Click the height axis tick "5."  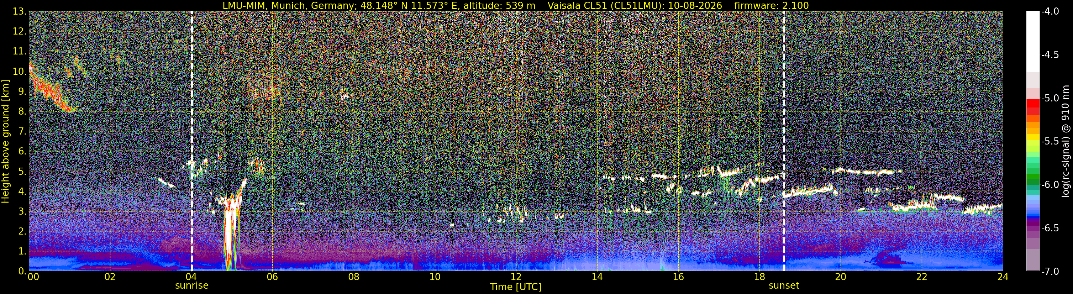(x=22, y=172)
